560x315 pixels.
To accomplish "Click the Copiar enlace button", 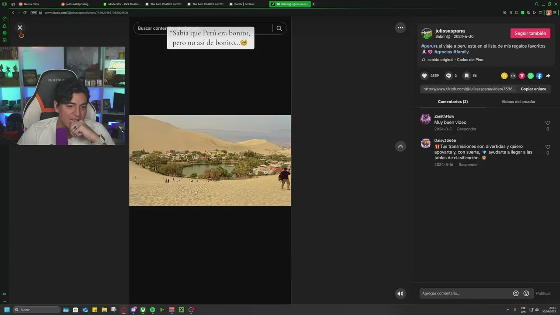I will (x=533, y=89).
